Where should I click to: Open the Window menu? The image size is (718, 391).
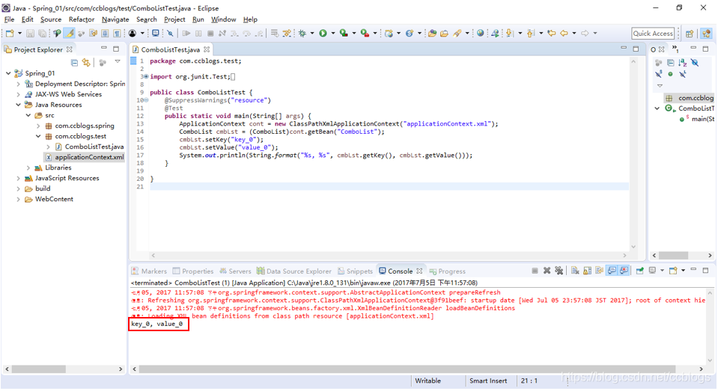[x=223, y=19]
